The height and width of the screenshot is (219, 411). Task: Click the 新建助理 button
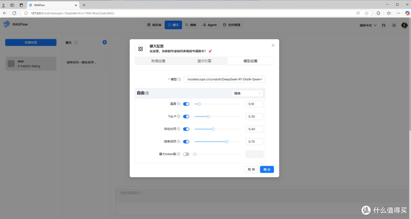[x=31, y=43]
